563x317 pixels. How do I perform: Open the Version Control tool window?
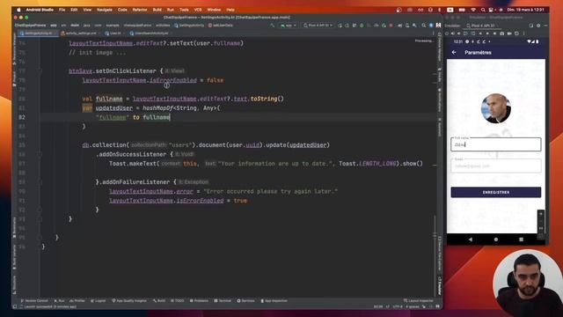pyautogui.click(x=34, y=301)
